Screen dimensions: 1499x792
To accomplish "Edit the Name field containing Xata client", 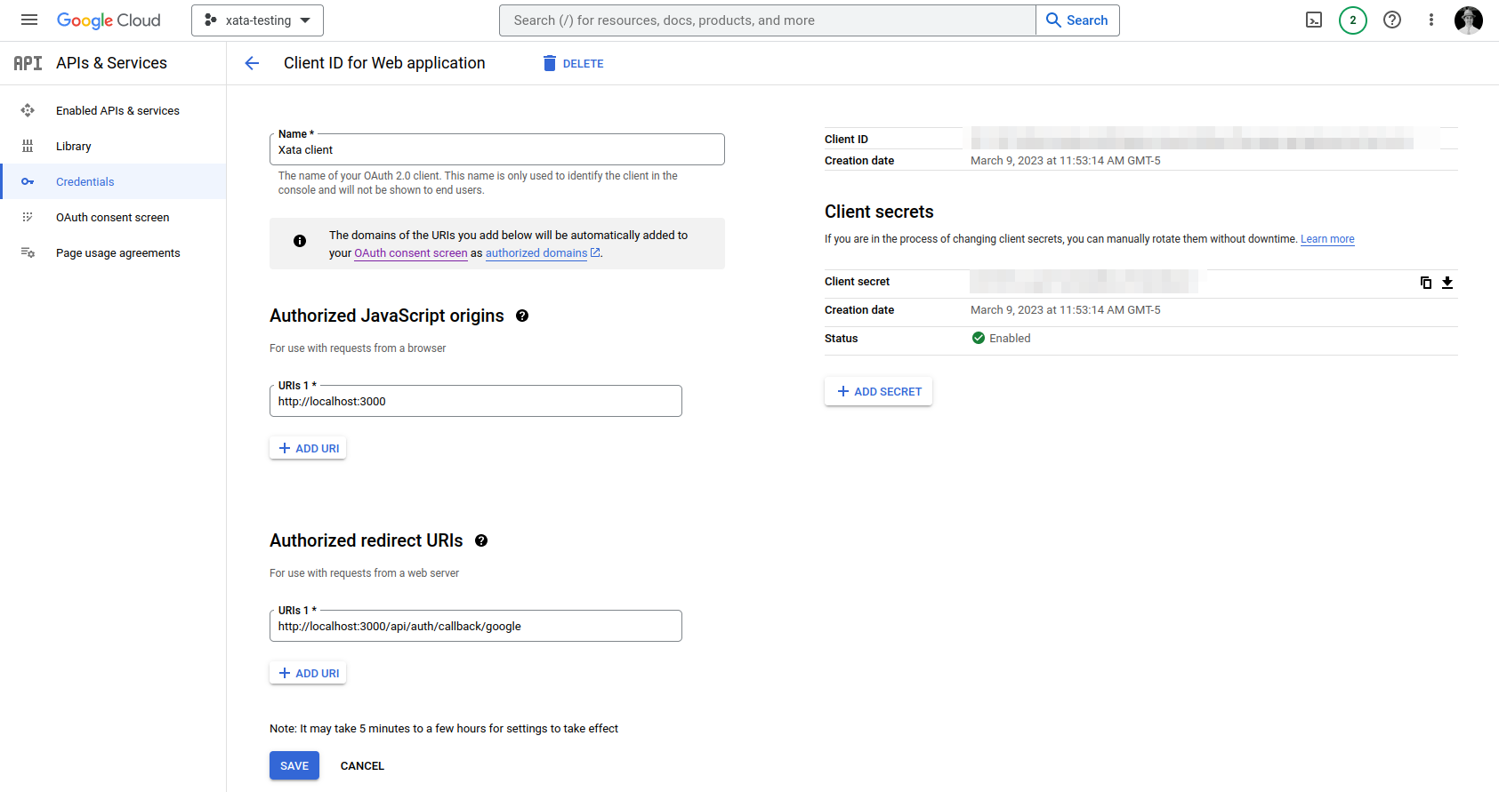I will (x=497, y=149).
